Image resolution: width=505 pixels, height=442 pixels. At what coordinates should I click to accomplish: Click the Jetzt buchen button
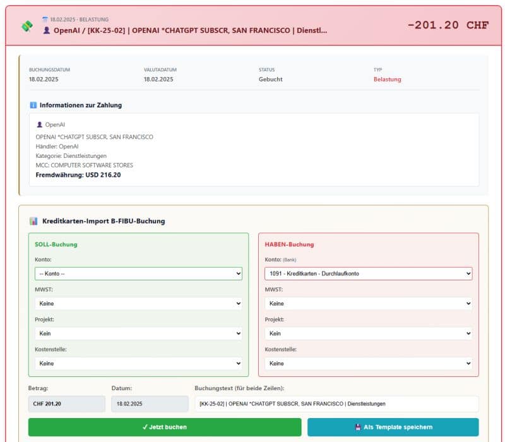(165, 427)
